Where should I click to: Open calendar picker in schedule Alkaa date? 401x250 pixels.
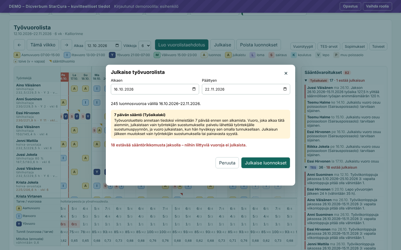[x=117, y=46]
